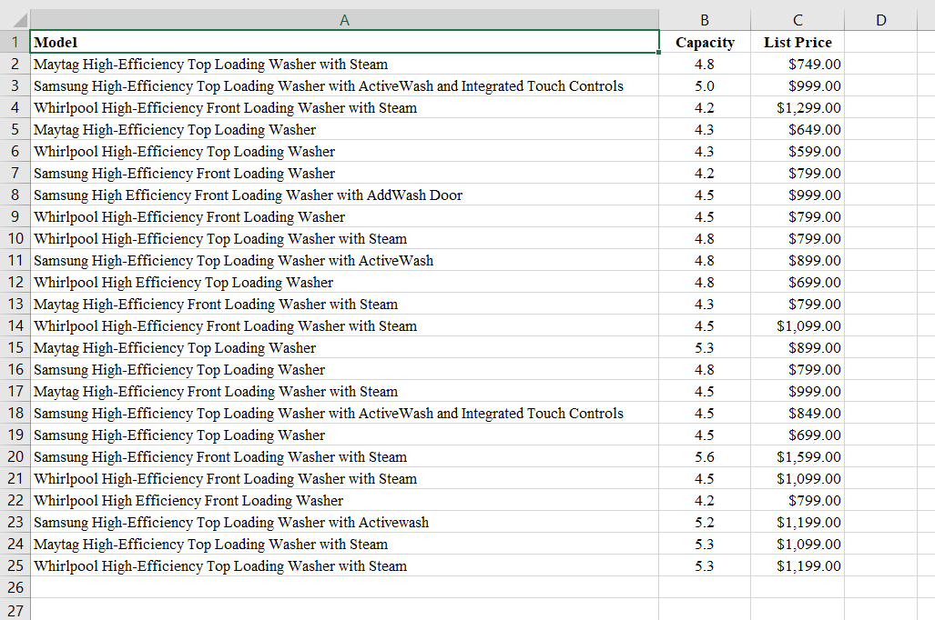Select the $1,599.00 price cell
This screenshot has height=620, width=935.
click(798, 456)
